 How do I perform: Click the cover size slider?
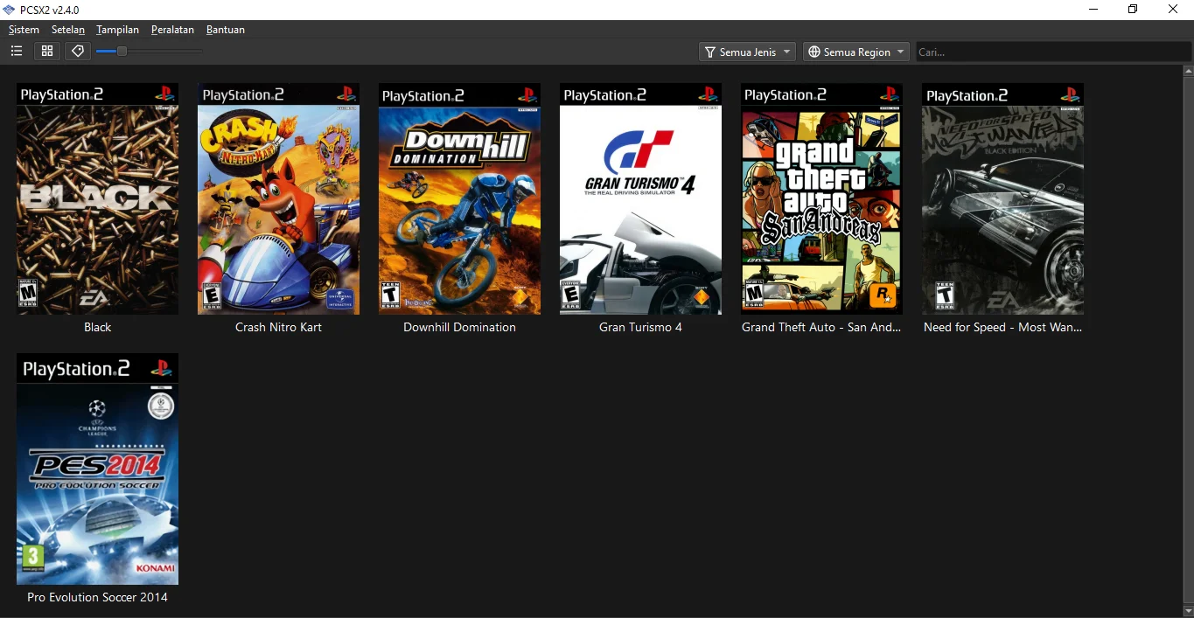tap(149, 52)
